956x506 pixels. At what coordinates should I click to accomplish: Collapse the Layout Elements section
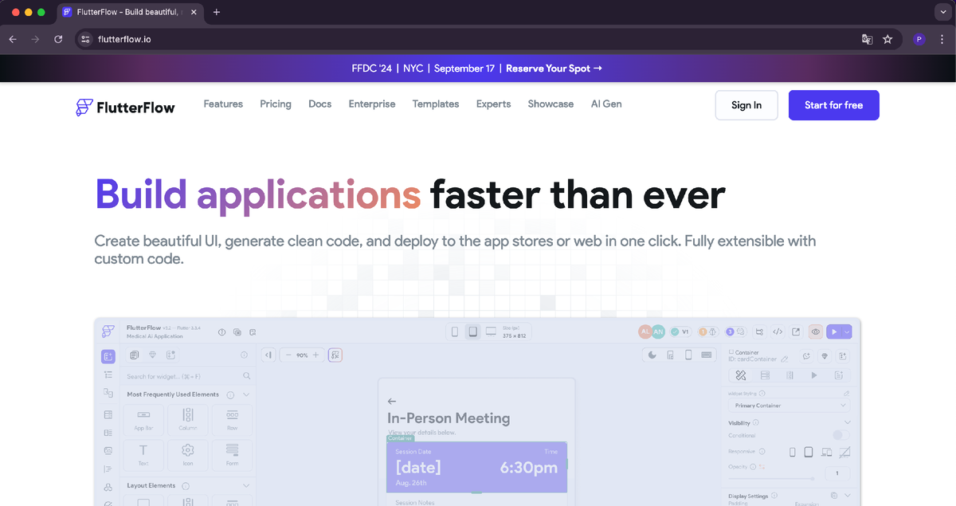point(247,485)
